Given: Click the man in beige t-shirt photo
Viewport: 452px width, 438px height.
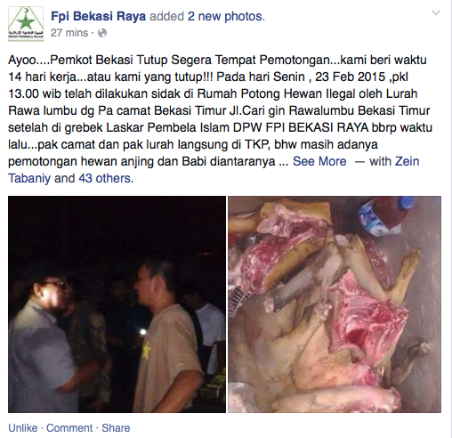Looking at the screenshot, I should click(x=166, y=336).
